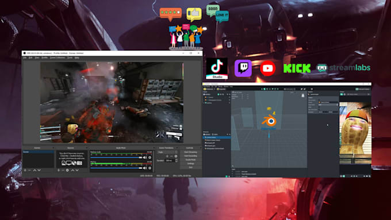Click the green KICK logo
This screenshot has width=391, height=220.
297,68
